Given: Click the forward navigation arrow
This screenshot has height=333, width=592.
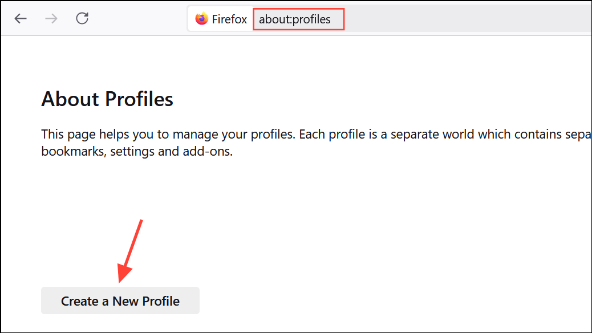Looking at the screenshot, I should click(51, 18).
